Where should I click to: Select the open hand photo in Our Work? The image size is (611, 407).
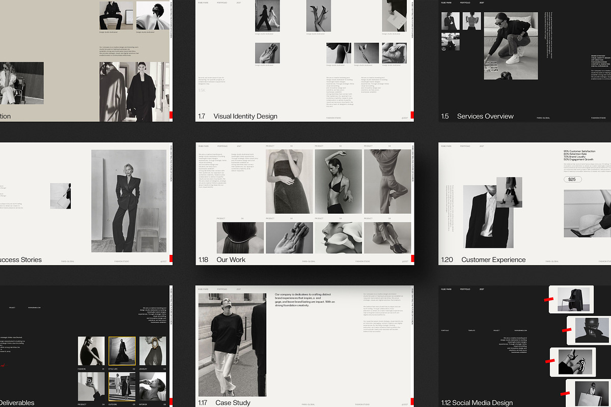tap(289, 238)
